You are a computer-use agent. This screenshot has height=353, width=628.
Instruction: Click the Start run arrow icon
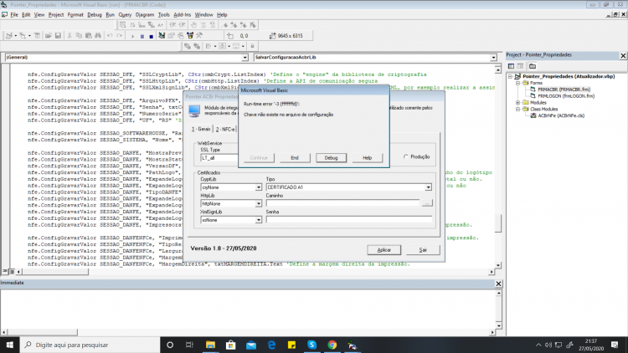132,36
